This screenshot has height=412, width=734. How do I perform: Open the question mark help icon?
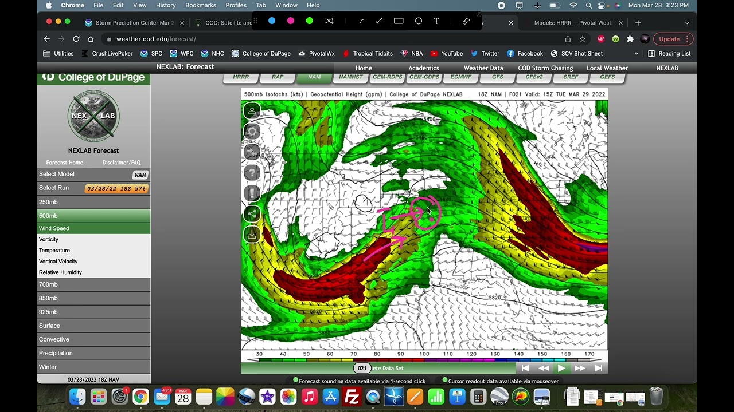point(252,172)
